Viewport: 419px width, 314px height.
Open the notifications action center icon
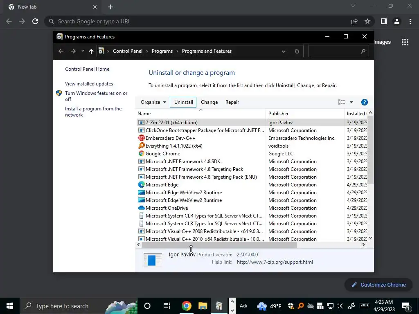tap(406, 306)
